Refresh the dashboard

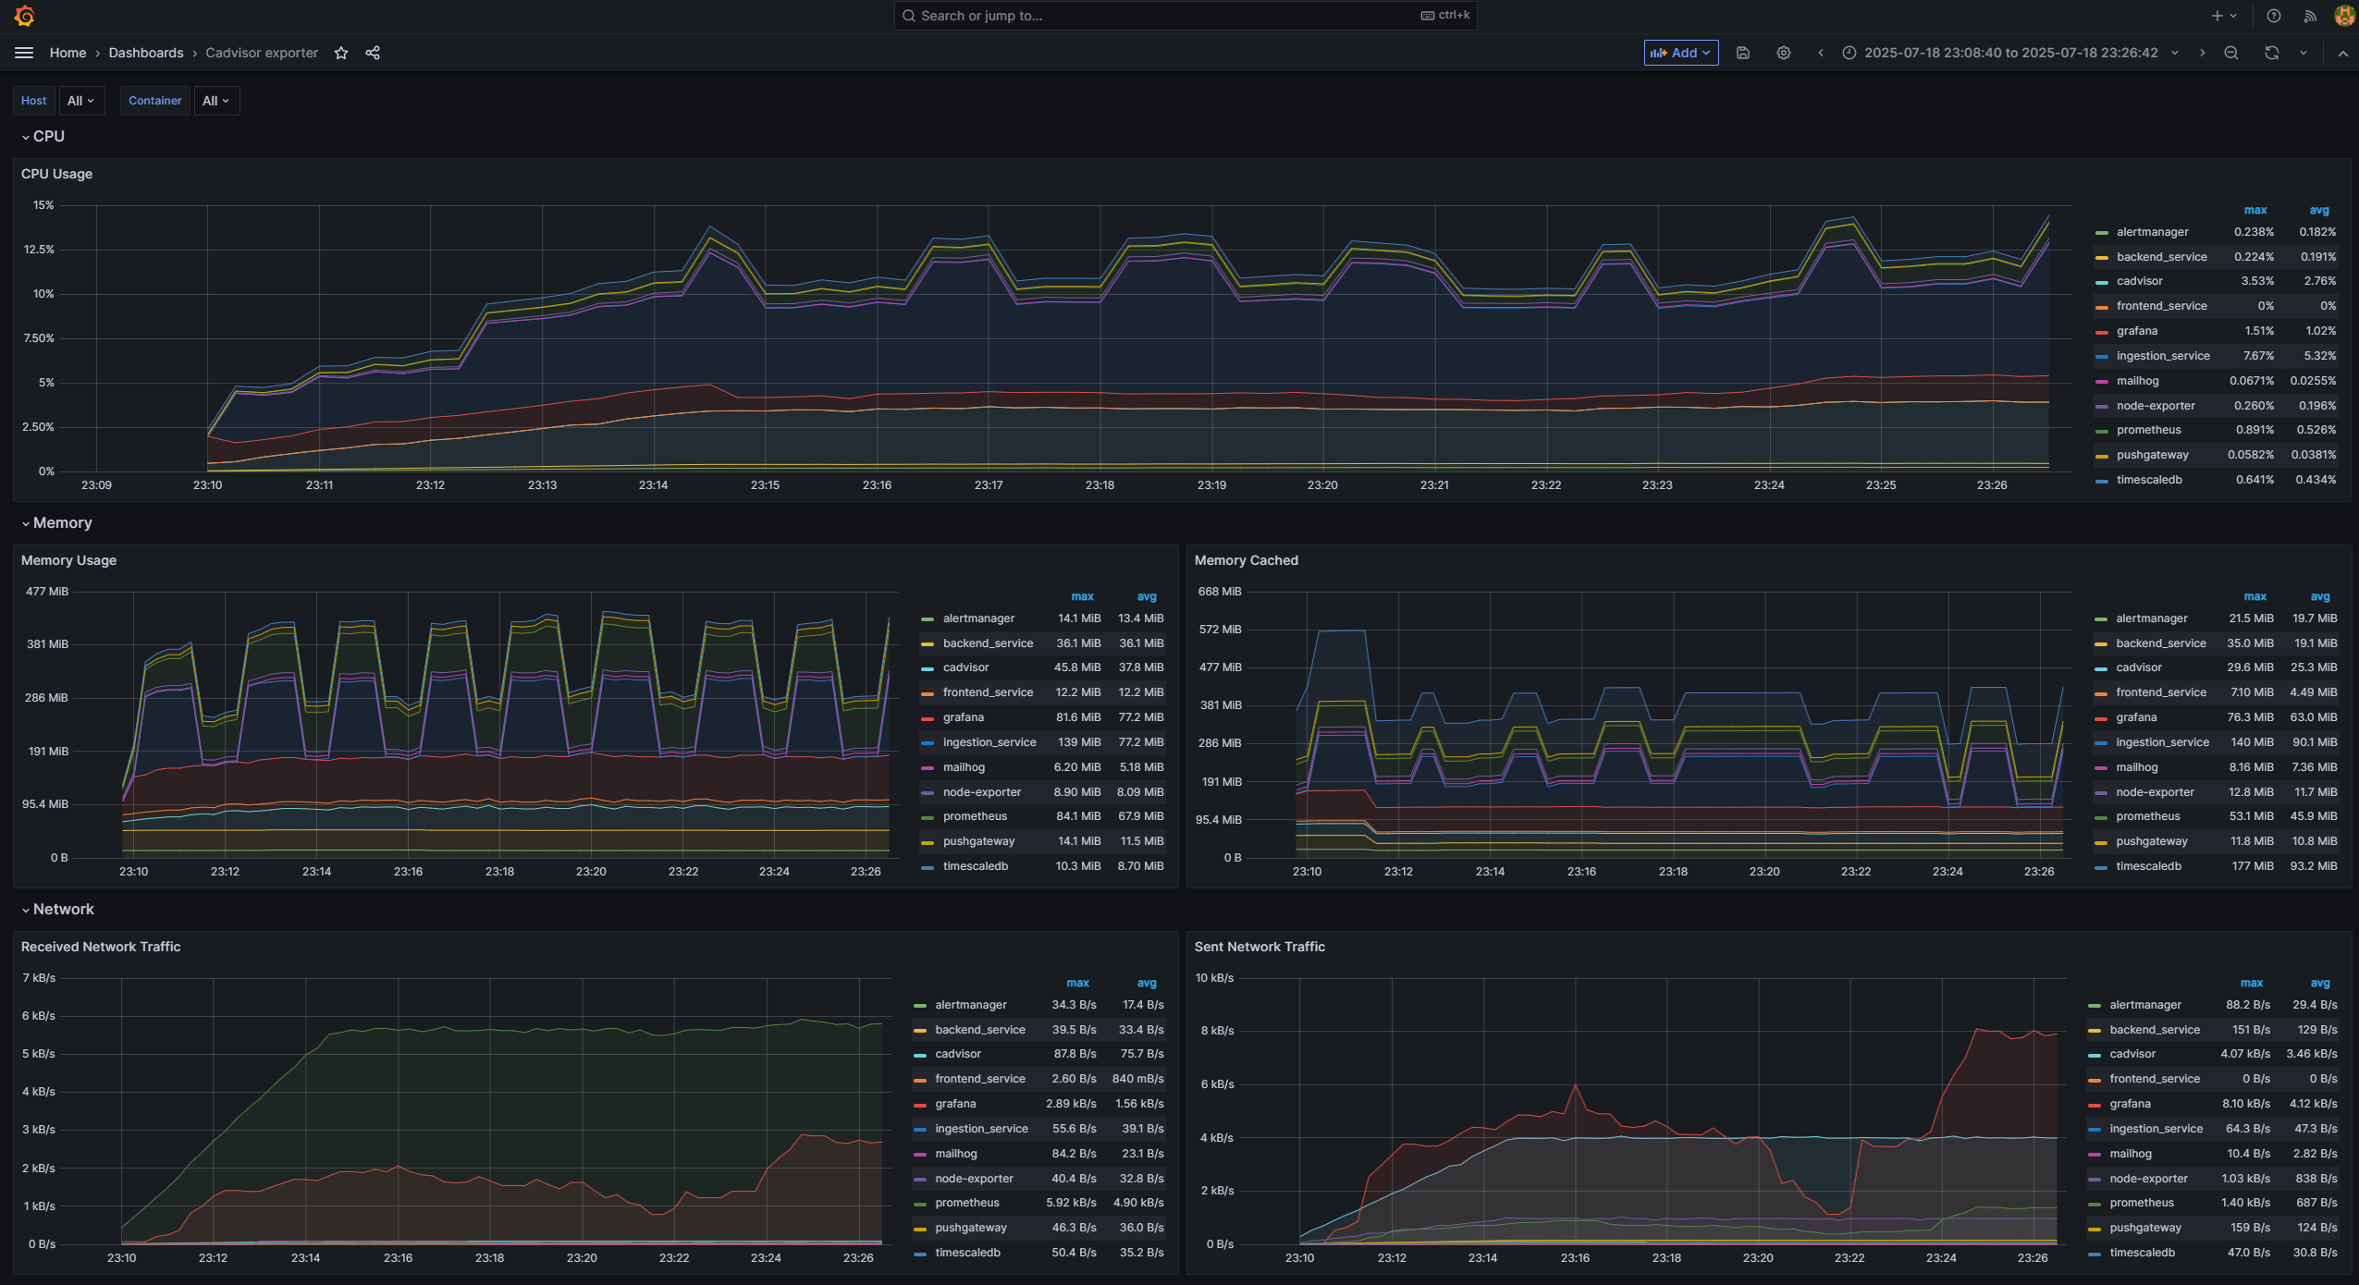2271,53
